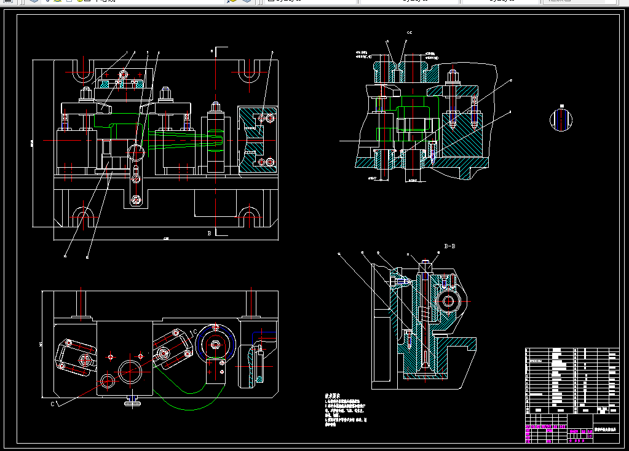Select the small circular detail view
Viewport: 629px width, 451px height.
coord(561,119)
